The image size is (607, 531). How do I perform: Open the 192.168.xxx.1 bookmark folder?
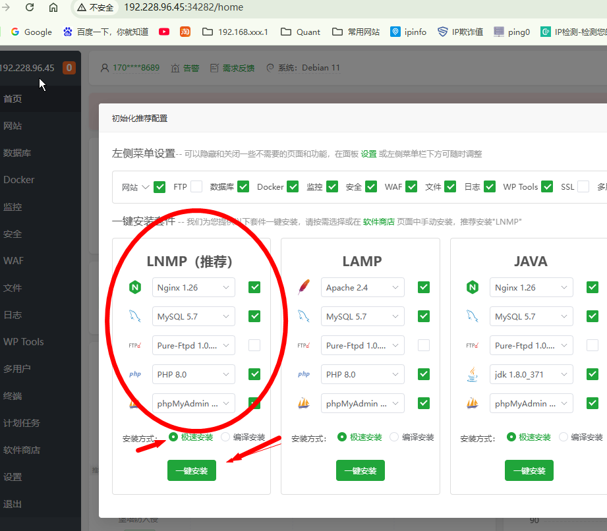pos(235,32)
